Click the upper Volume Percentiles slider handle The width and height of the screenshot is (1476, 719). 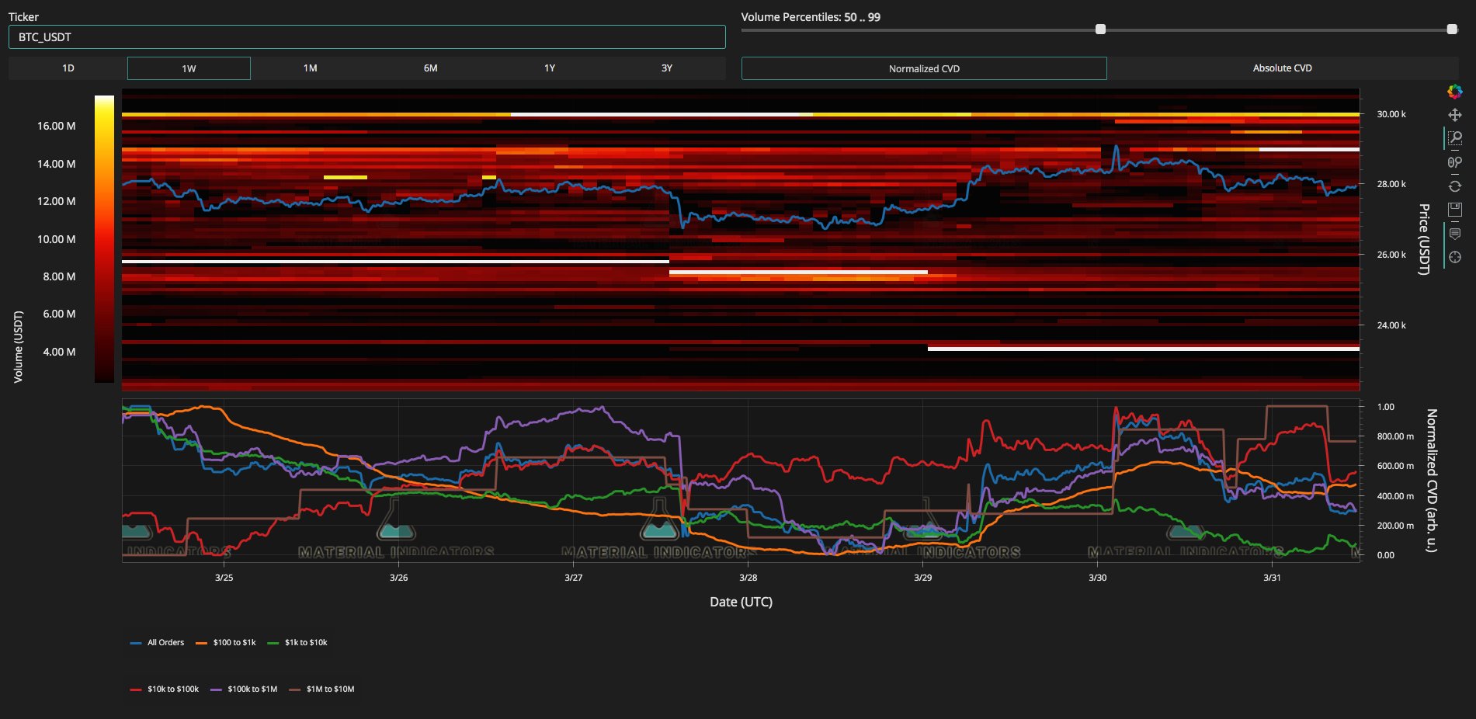(1452, 30)
